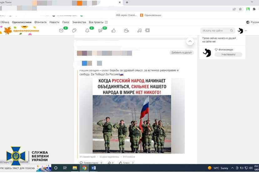Viewport: 259px width, 173px height.
Task: Expand Все проекты grid menu
Action: (106, 22)
